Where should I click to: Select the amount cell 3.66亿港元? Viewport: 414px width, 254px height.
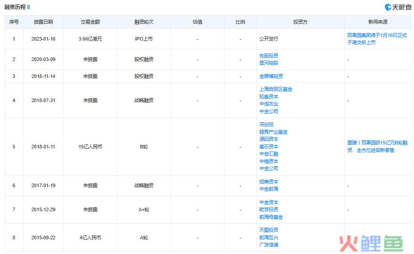(90, 39)
